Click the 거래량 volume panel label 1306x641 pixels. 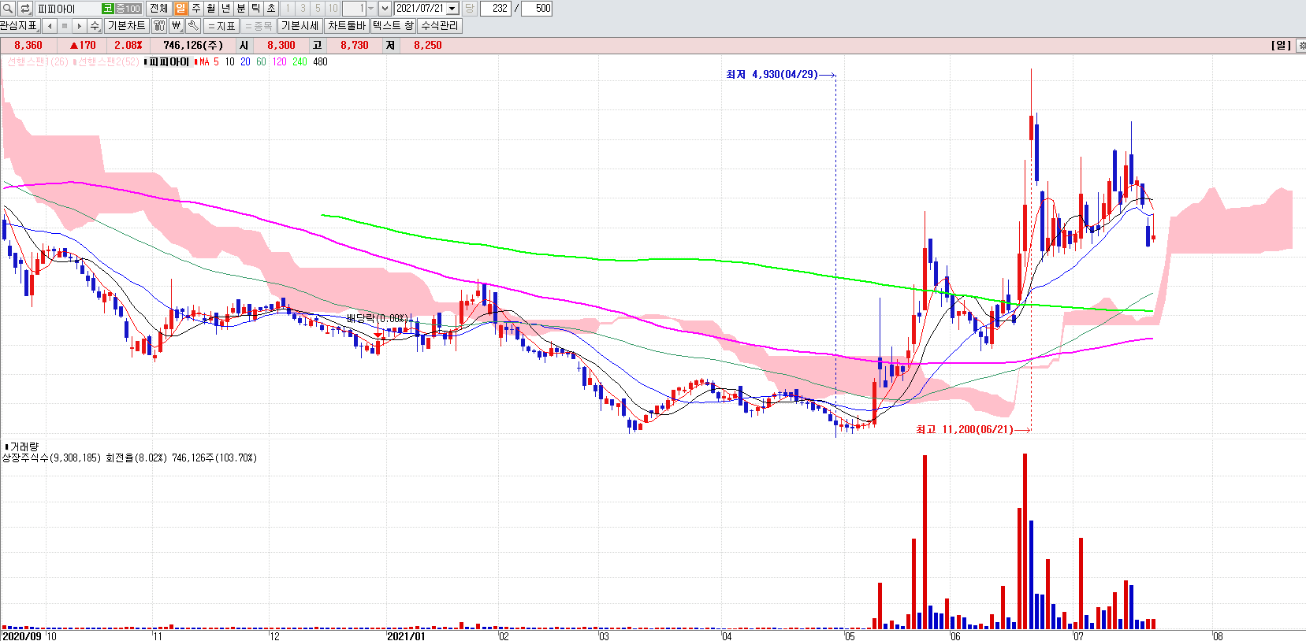point(24,446)
